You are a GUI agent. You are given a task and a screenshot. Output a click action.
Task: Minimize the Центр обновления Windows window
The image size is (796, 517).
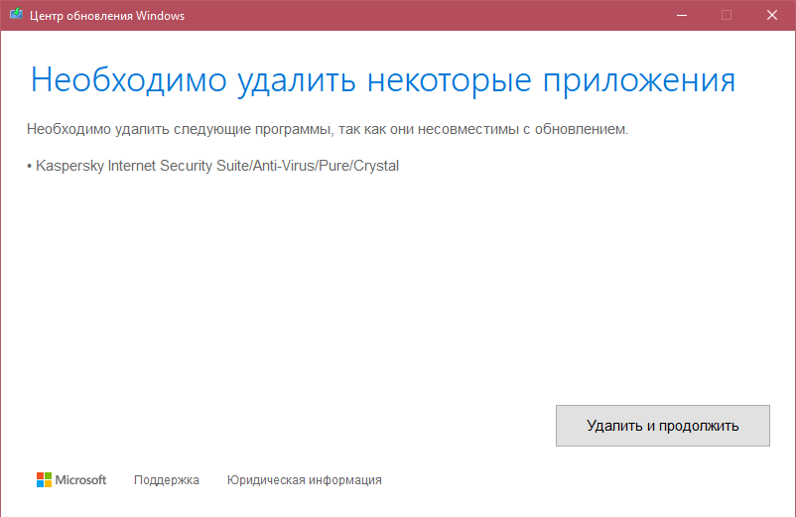point(681,15)
